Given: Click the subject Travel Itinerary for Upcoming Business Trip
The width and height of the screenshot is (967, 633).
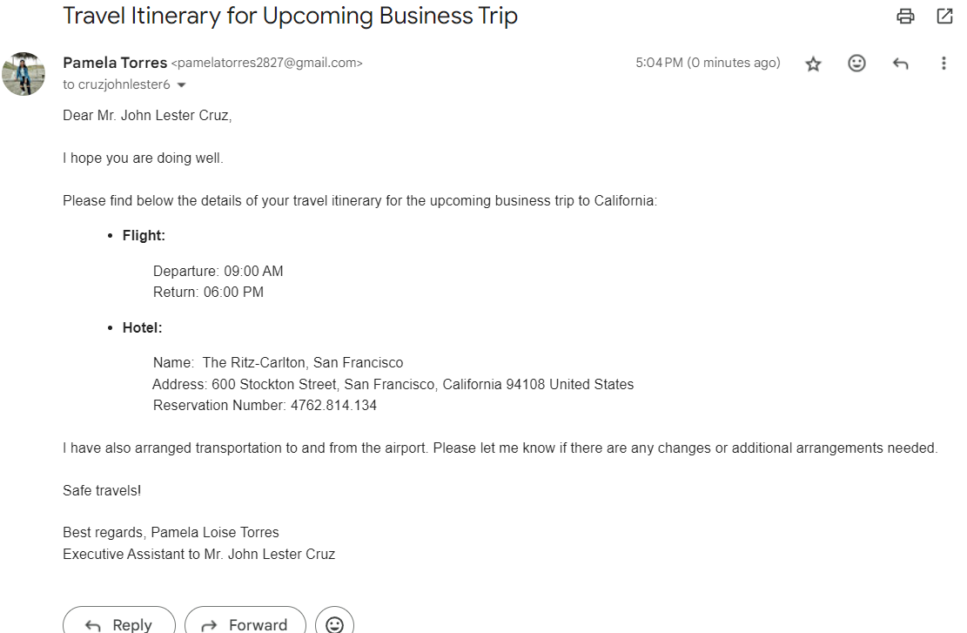Looking at the screenshot, I should [x=290, y=16].
